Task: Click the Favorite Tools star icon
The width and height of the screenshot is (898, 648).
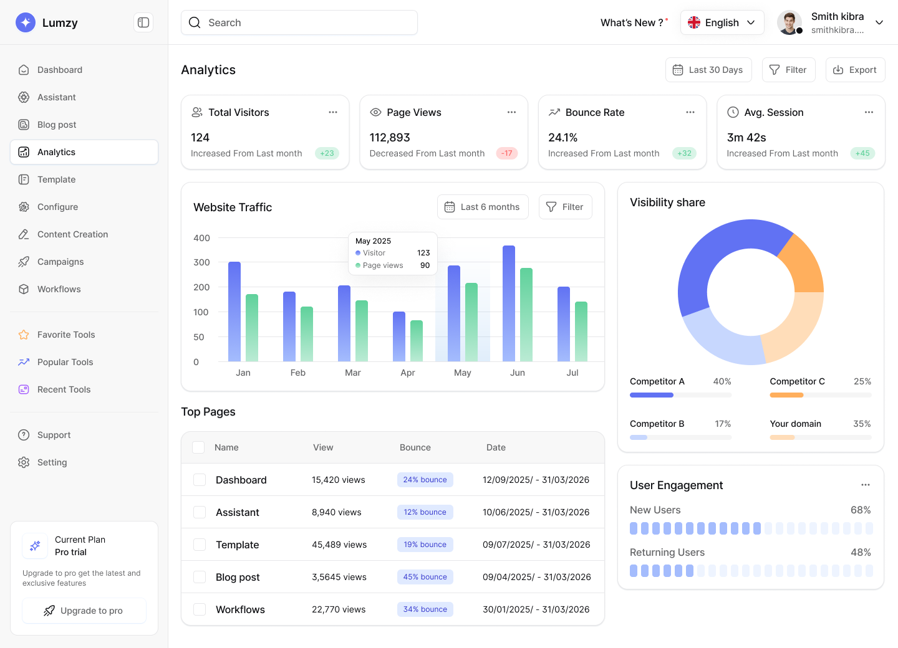Action: [23, 335]
